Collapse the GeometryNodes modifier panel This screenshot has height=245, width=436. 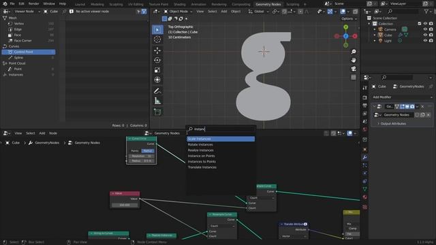(374, 106)
